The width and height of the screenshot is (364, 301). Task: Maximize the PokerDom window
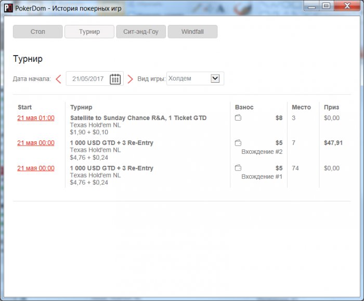tap(327, 6)
